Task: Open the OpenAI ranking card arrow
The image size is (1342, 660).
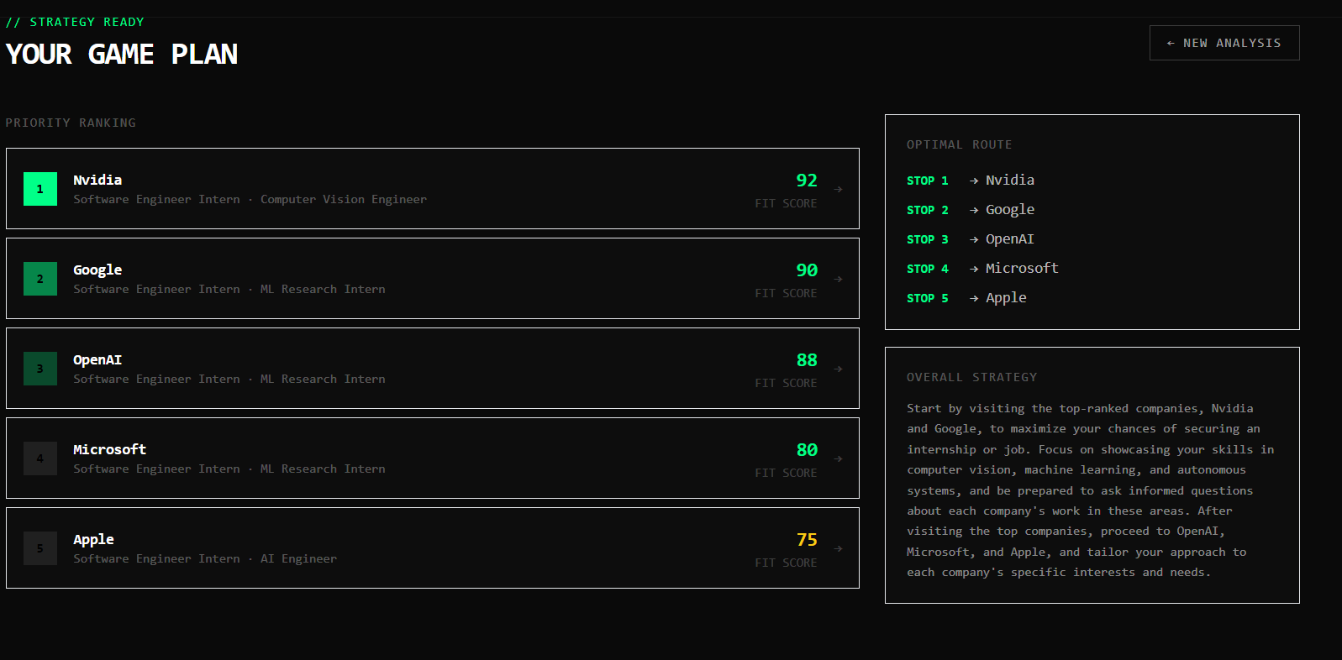Action: 838,369
